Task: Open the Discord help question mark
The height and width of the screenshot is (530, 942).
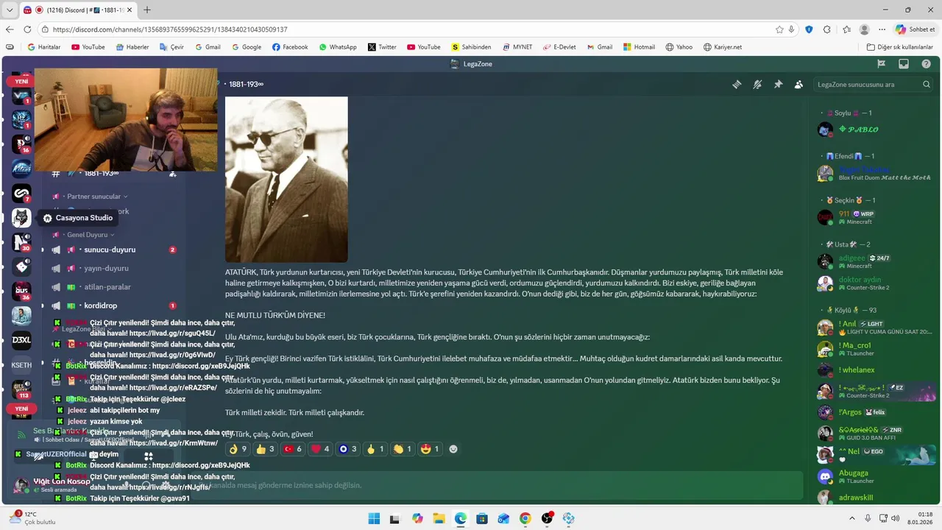Action: click(x=927, y=64)
